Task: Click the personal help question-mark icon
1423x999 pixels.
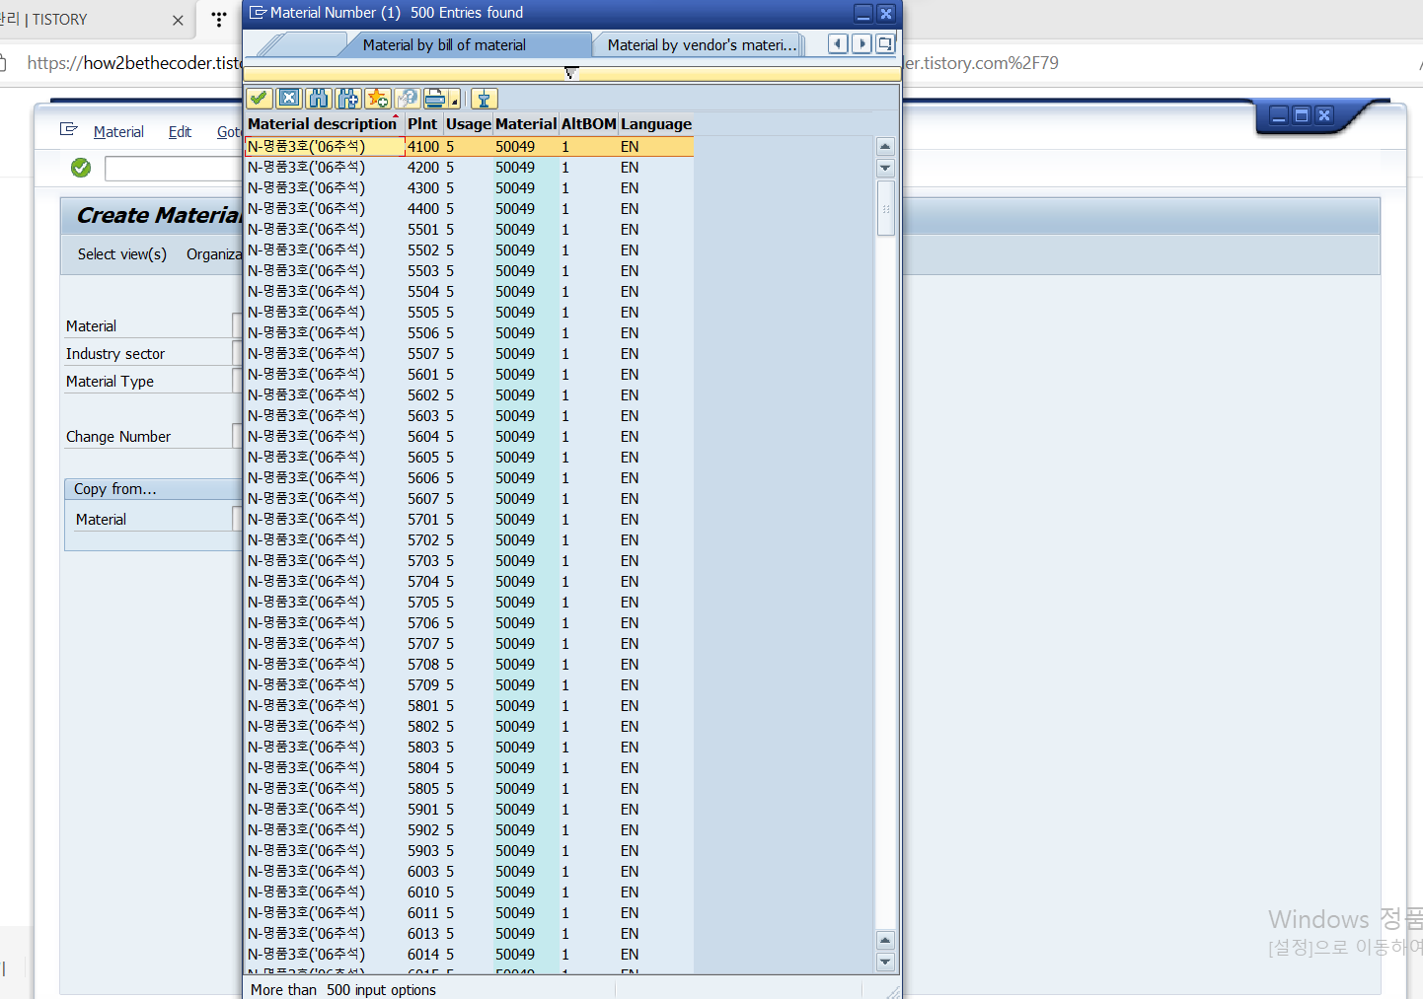Action: pyautogui.click(x=407, y=99)
